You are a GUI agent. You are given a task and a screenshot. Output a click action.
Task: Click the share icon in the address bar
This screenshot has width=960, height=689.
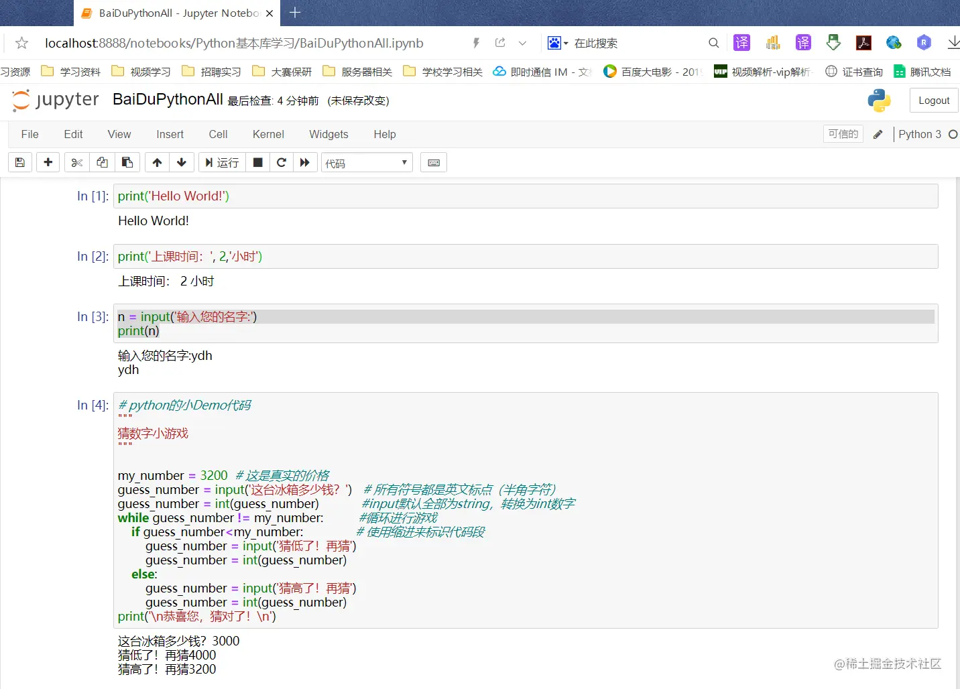[x=500, y=43]
